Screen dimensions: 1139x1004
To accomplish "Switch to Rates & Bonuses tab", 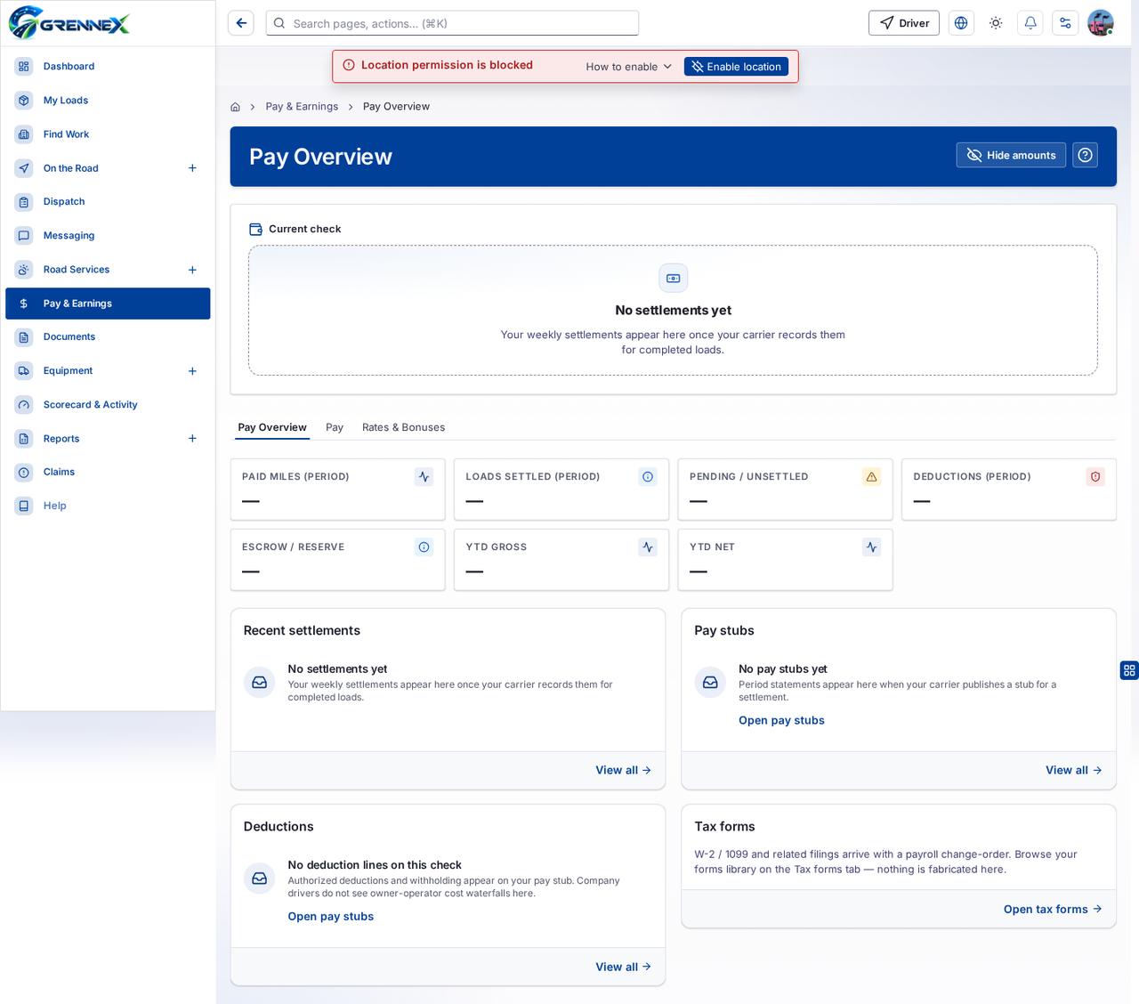I will 403,427.
